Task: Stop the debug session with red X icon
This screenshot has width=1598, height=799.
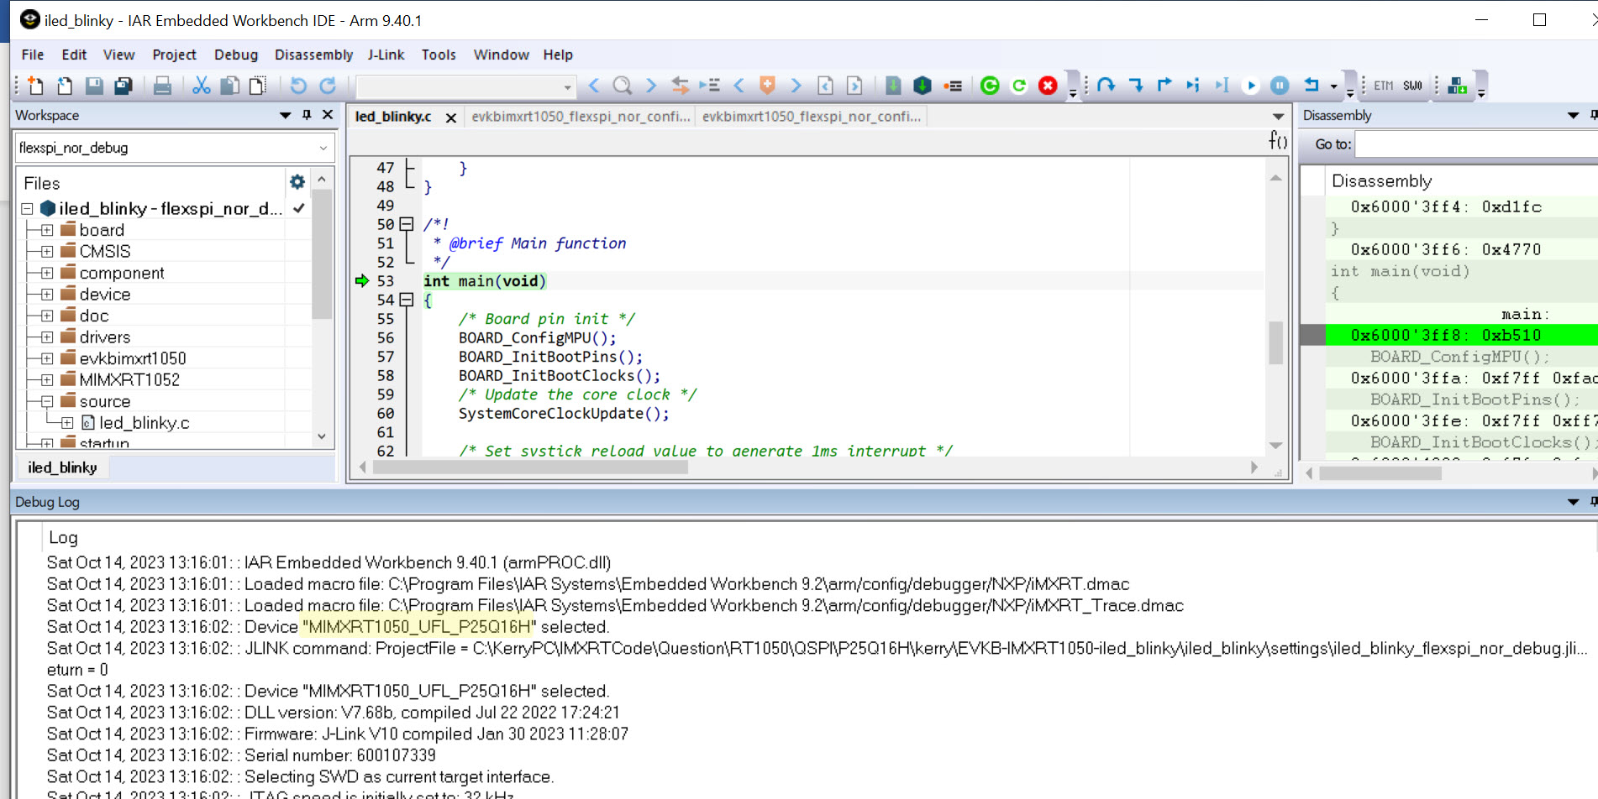Action: coord(1048,85)
